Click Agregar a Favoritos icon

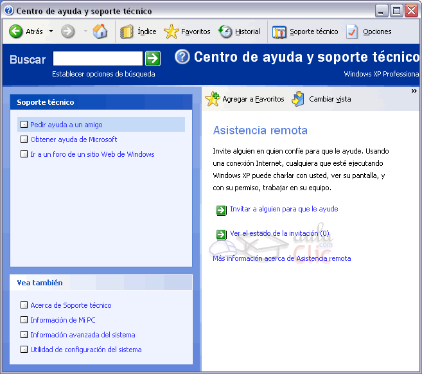point(212,100)
